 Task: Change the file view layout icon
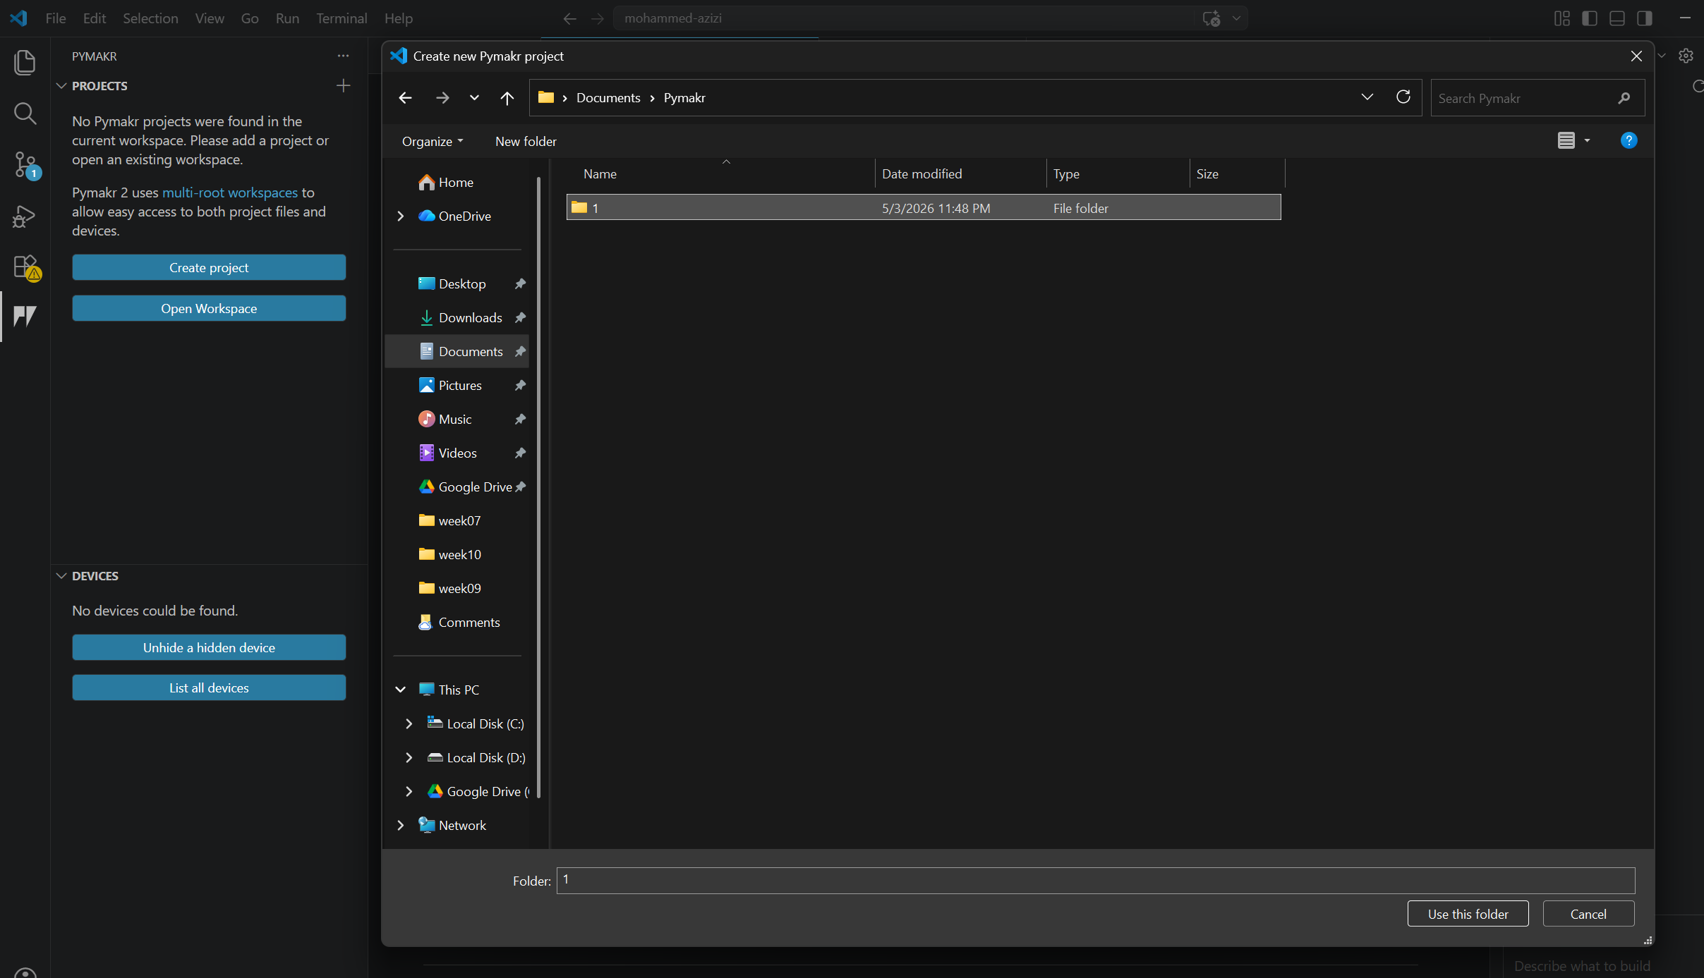pos(1566,140)
